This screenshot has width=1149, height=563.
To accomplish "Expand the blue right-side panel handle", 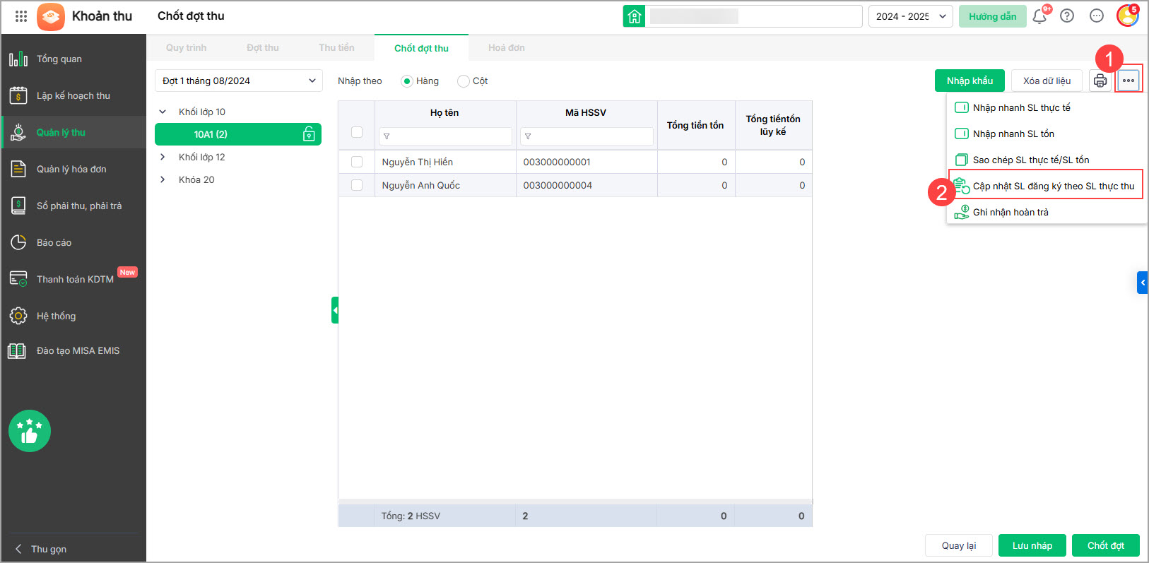I will (x=1142, y=283).
